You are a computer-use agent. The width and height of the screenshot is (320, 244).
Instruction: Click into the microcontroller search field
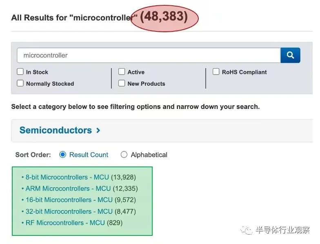[149, 55]
